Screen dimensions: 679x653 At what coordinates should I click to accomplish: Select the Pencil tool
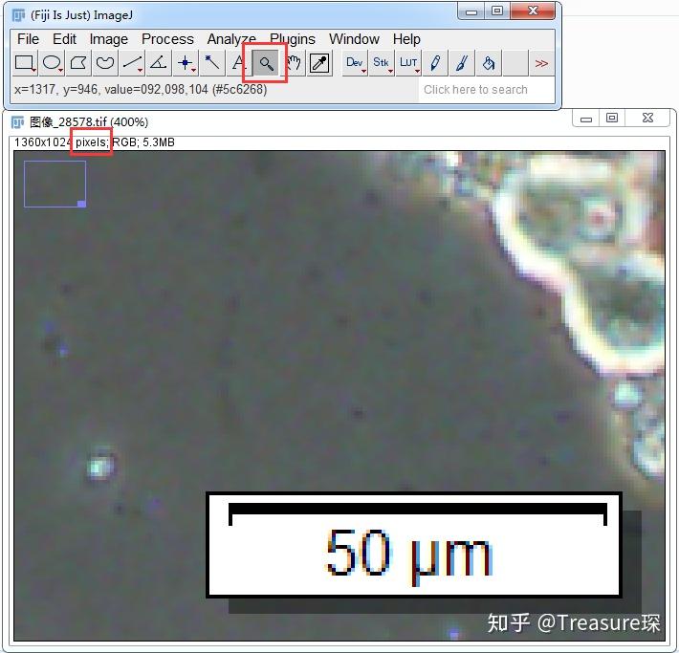[435, 63]
